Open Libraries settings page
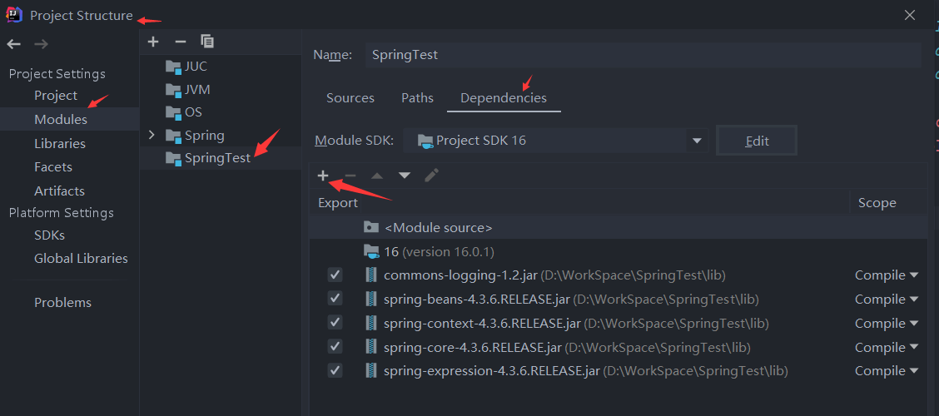The image size is (939, 416). click(x=60, y=144)
